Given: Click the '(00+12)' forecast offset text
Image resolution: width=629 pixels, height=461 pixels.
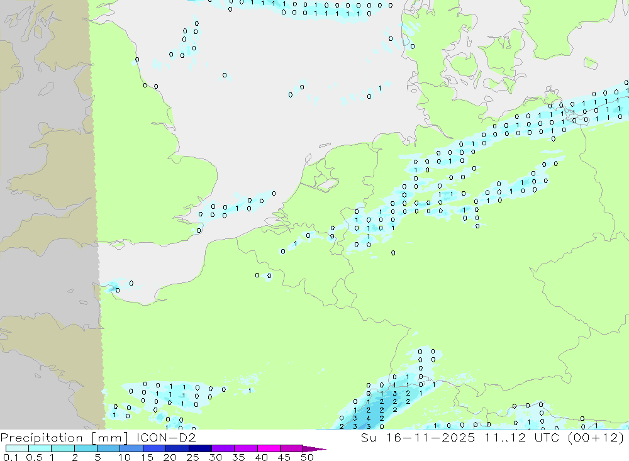Looking at the screenshot, I should tap(596, 438).
